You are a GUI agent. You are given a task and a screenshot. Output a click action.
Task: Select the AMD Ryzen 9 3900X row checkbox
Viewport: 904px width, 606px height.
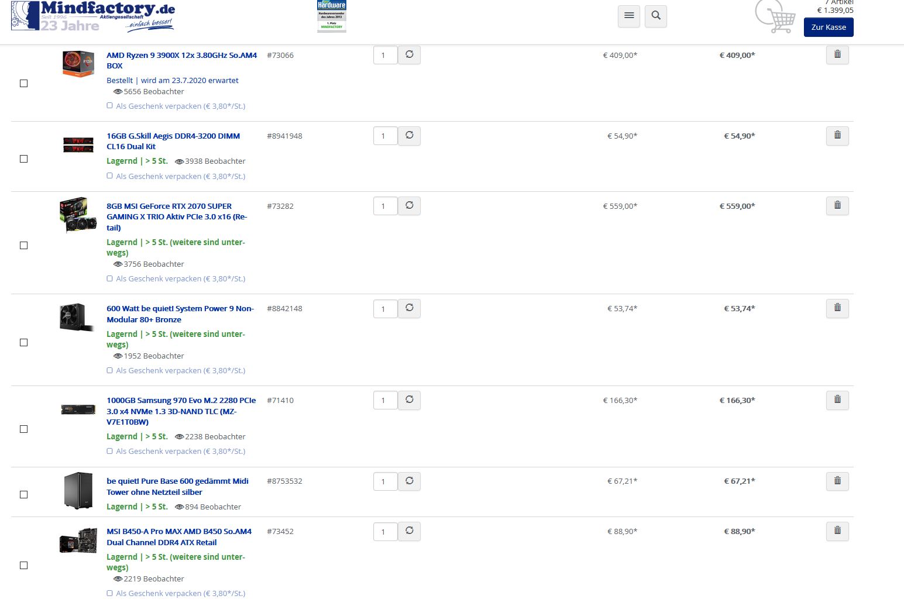pyautogui.click(x=24, y=84)
